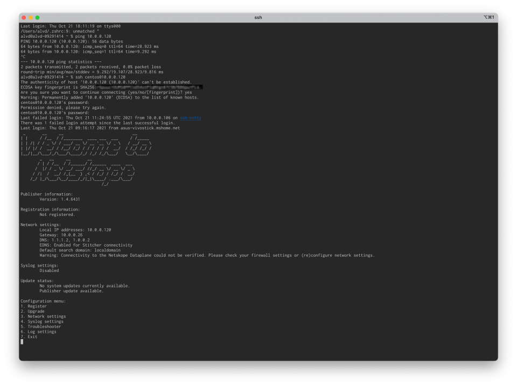
Task: Click the 'Netskope' ASCII art banner
Action: tap(82, 172)
